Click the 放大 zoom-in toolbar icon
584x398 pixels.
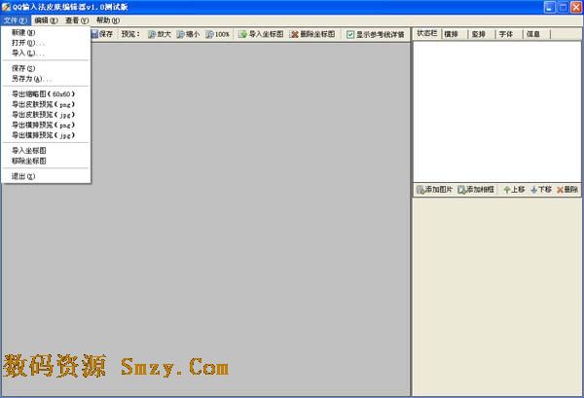point(151,34)
